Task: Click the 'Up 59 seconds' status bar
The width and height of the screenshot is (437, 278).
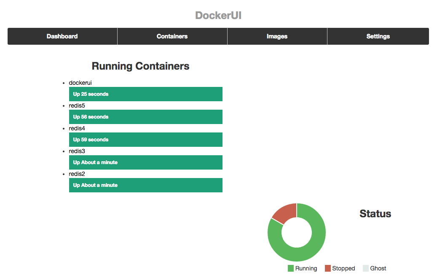Action: point(146,140)
